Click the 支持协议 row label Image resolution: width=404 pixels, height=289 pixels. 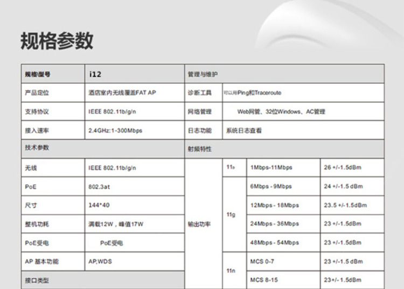point(37,111)
